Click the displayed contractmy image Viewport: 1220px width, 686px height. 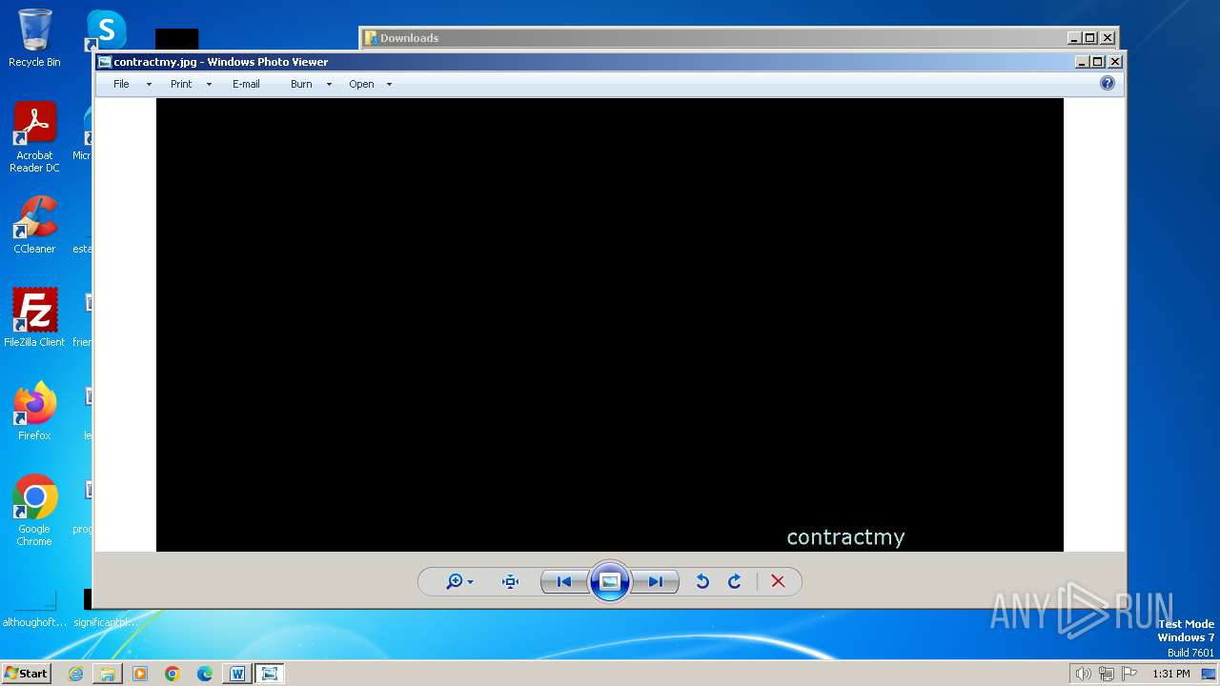point(610,325)
